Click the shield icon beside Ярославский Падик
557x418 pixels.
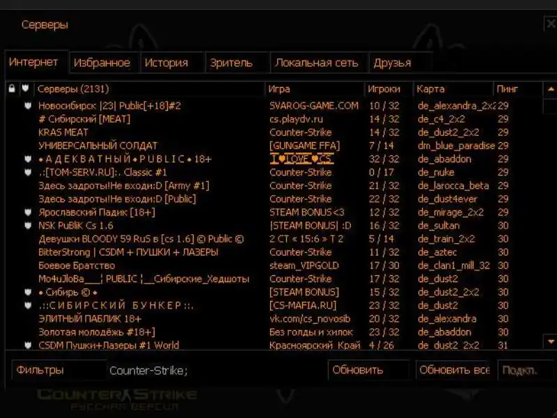click(28, 212)
